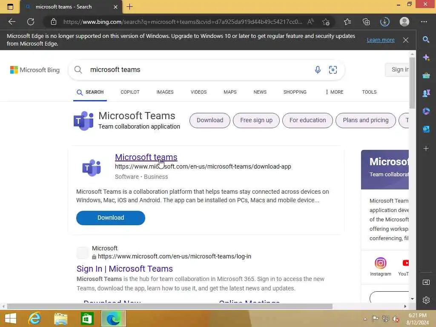The height and width of the screenshot is (327, 436).
Task: Open sidebar settings gear
Action: (426, 300)
